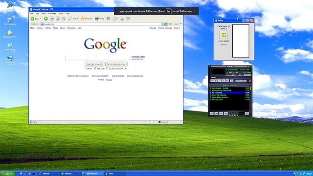Go to the Home page icon
Viewport: 313px width, 176px height.
(x=63, y=19)
